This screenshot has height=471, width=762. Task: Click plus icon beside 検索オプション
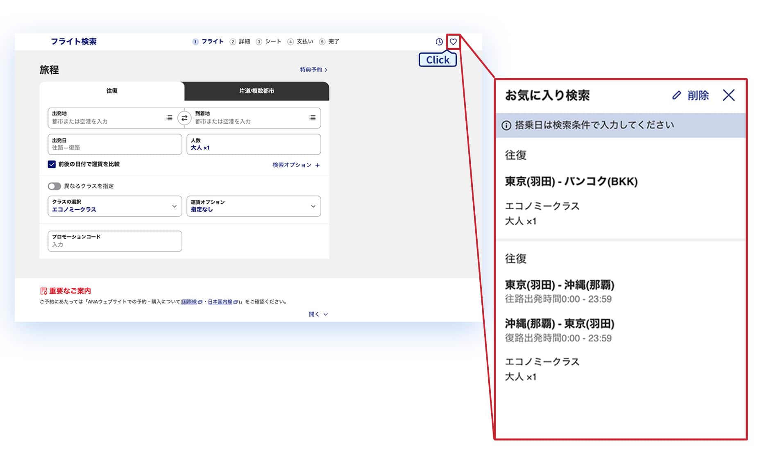point(317,165)
